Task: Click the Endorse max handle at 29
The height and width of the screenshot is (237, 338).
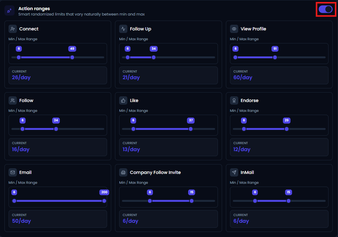Action: point(286,129)
